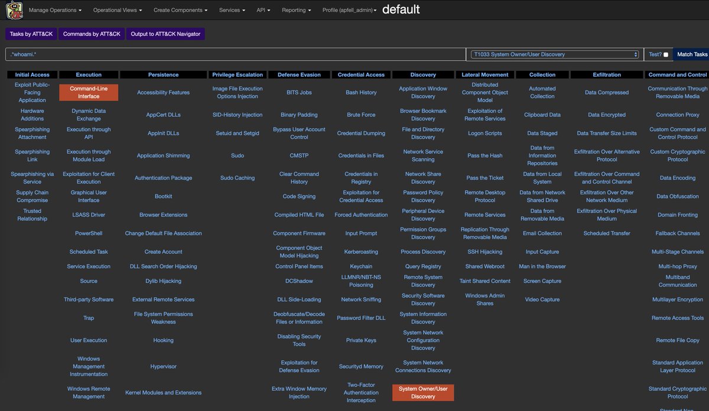
Task: Click the Create Account technique
Action: coord(164,252)
